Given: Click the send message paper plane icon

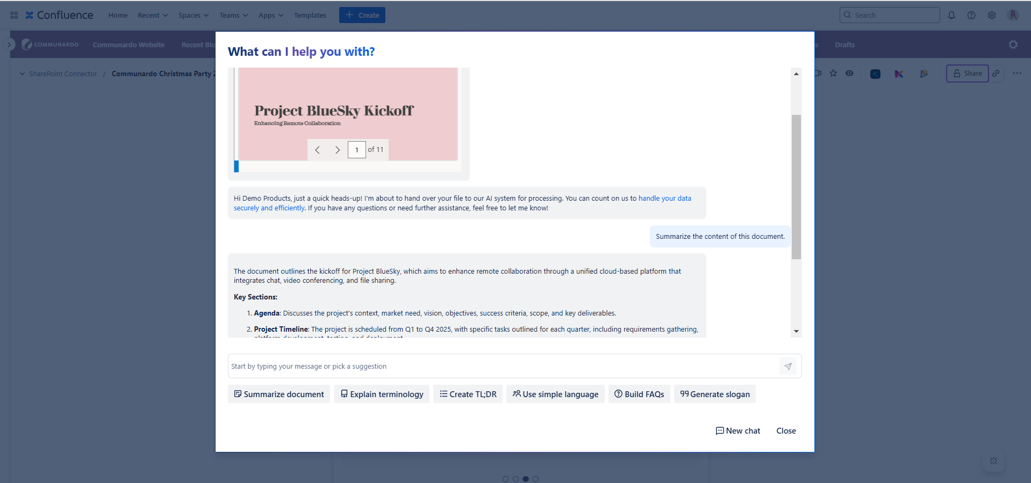Looking at the screenshot, I should (787, 367).
